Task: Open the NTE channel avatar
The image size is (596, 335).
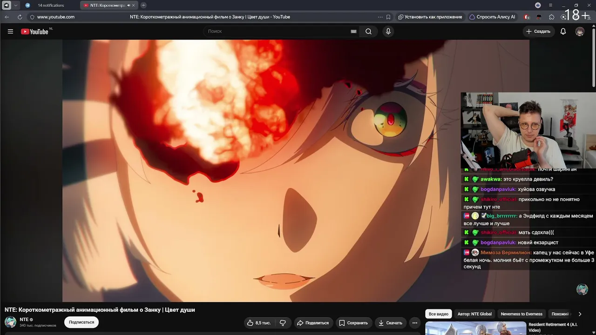Action: tap(10, 322)
